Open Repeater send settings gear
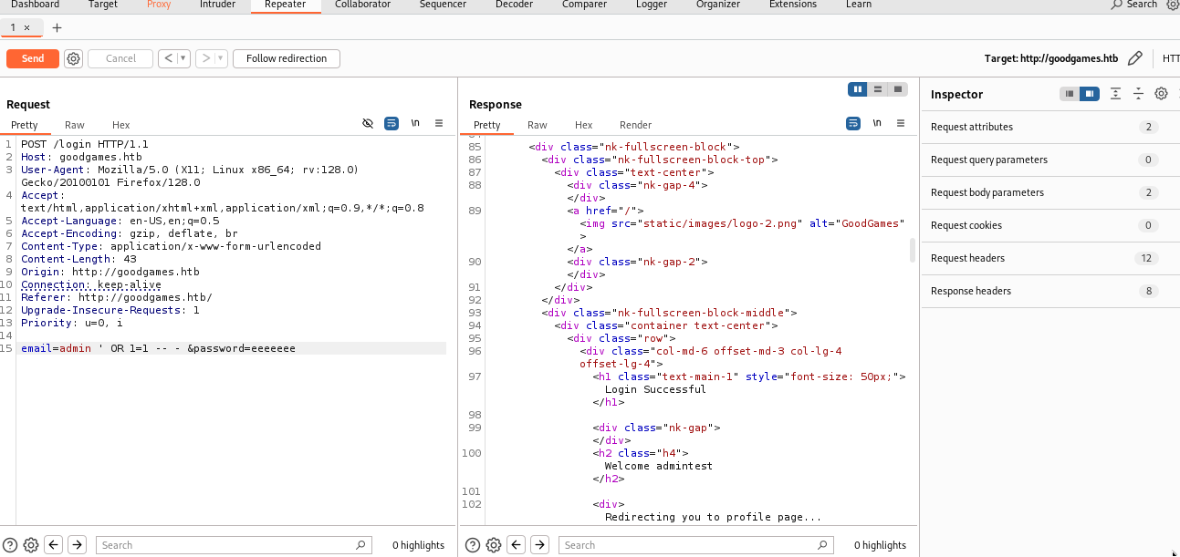 (74, 58)
